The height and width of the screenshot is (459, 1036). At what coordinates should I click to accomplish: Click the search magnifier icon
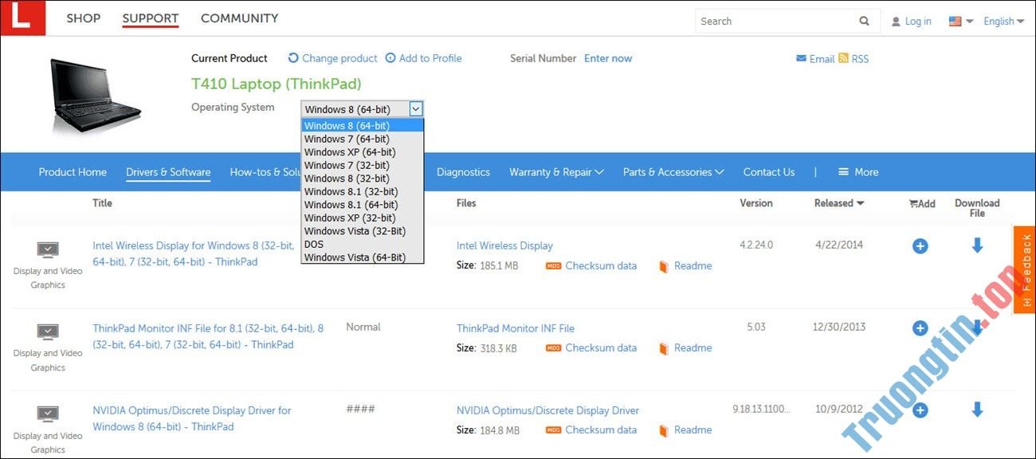[x=865, y=21]
